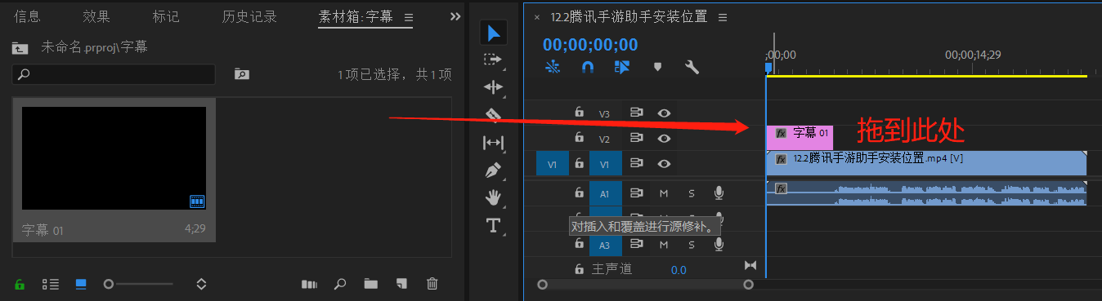This screenshot has height=301, width=1102.
Task: Open the Find magnifier in bin footer
Action: [340, 284]
